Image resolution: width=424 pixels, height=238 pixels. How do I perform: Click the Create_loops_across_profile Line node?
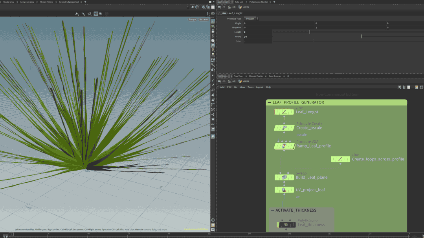(x=340, y=159)
